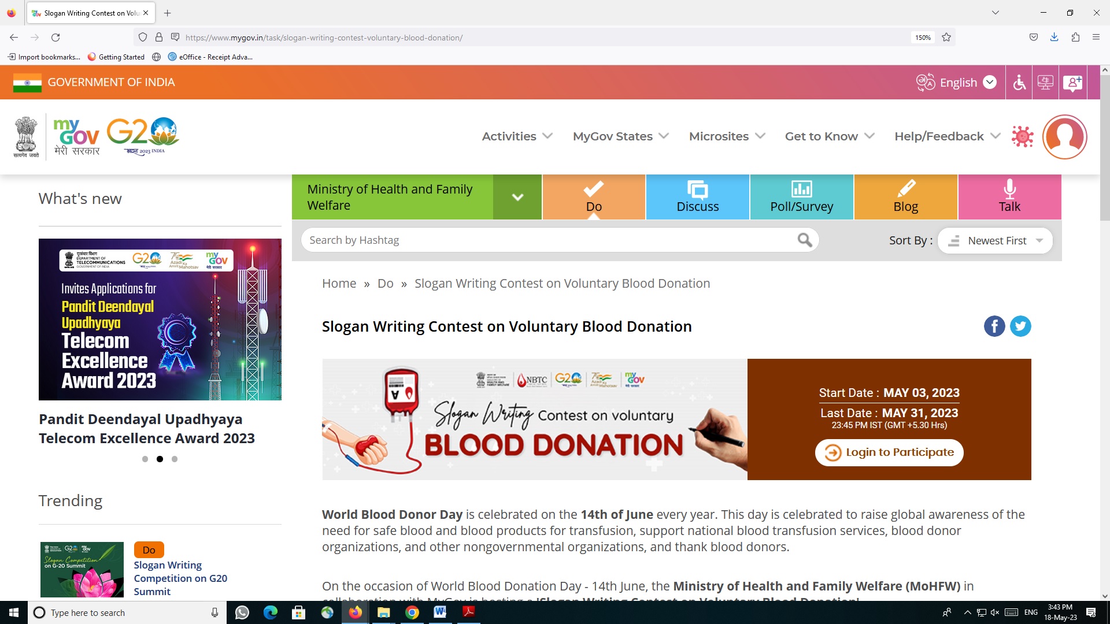Viewport: 1110px width, 624px height.
Task: Click Login to Participate button
Action: point(889,452)
